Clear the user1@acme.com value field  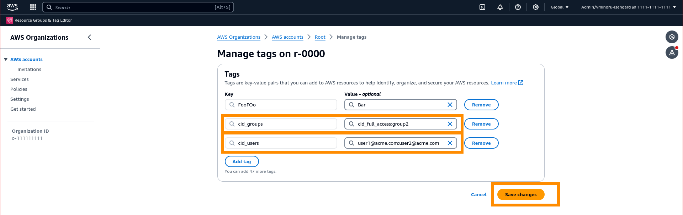[x=450, y=143]
